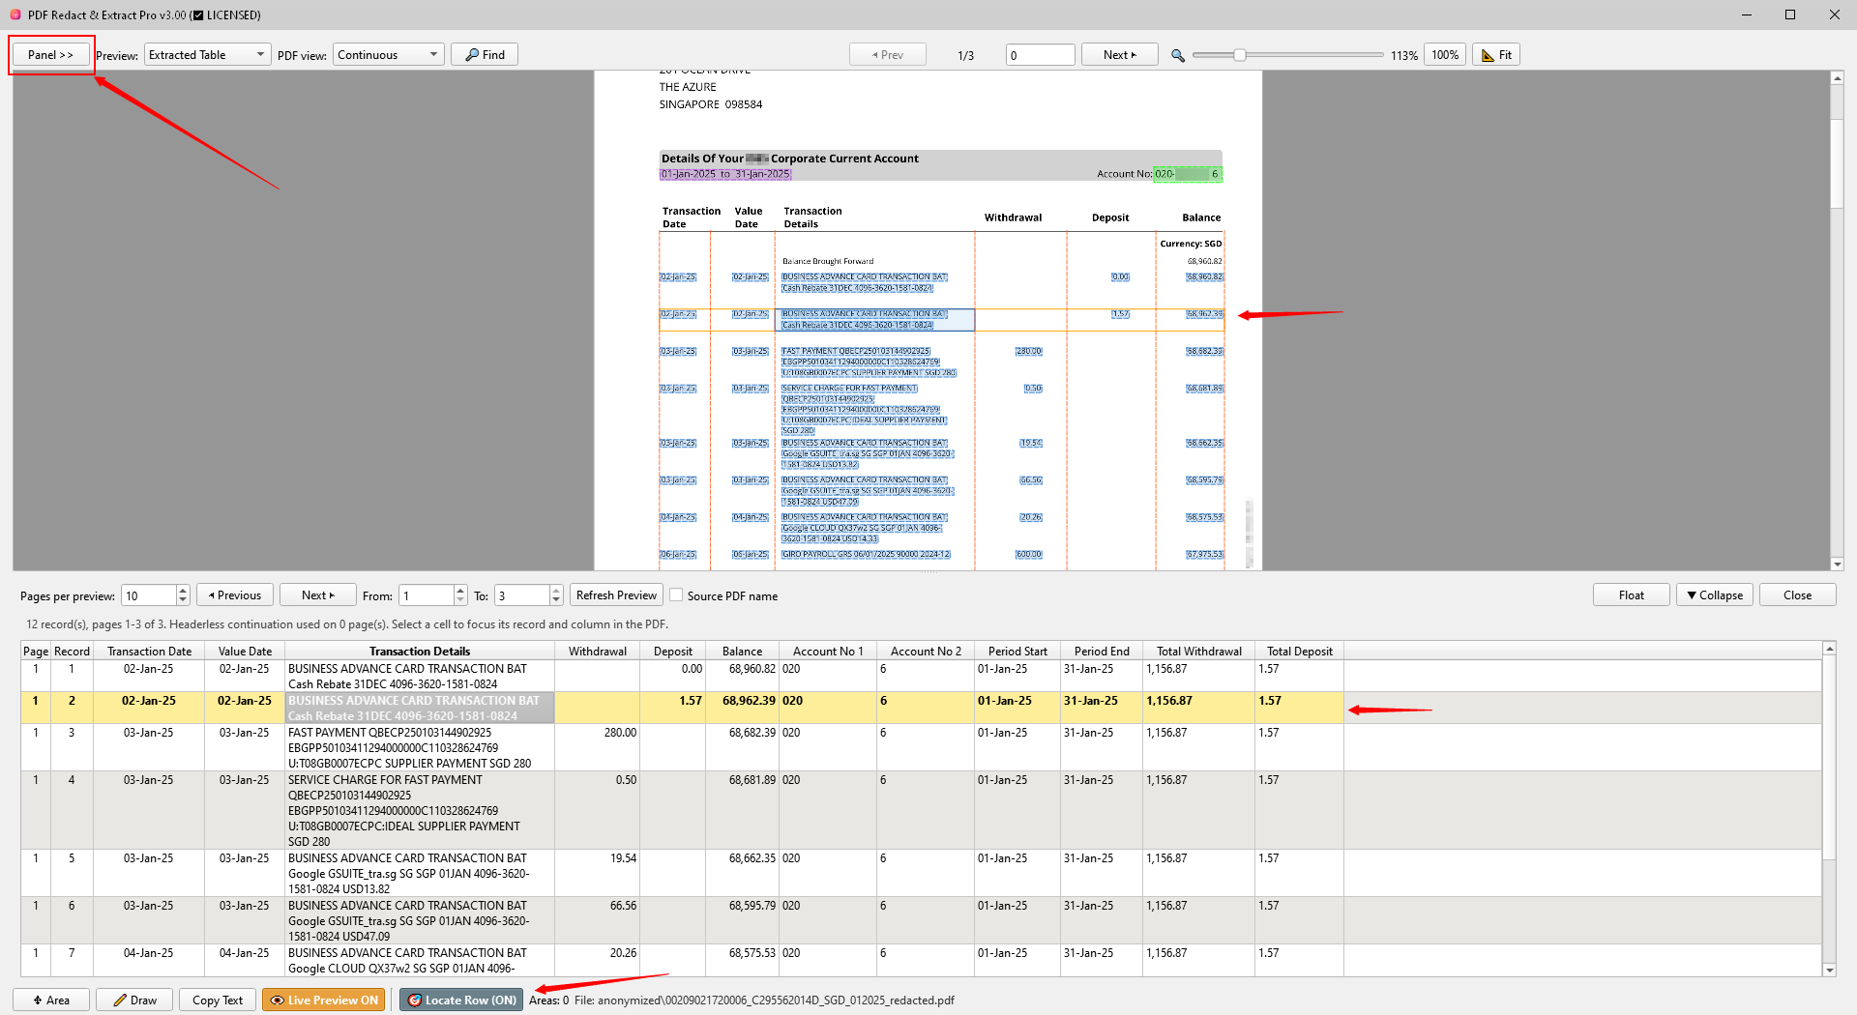Click the Close panel button

point(1798,595)
